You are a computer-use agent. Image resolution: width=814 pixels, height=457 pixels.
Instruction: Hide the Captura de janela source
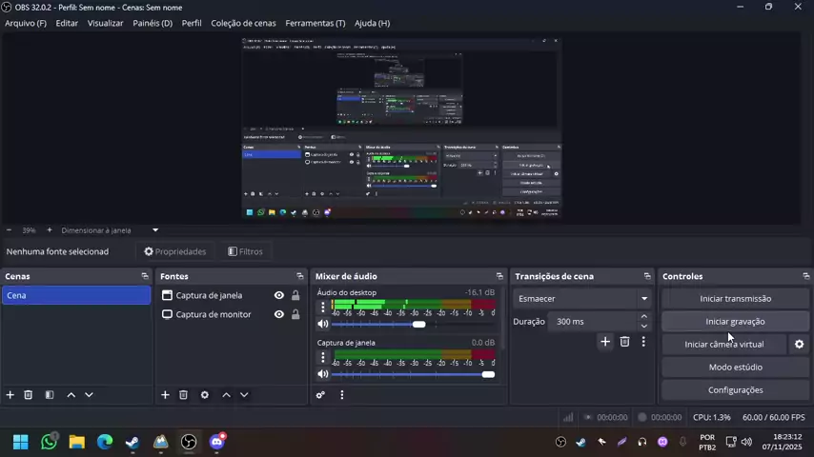tap(278, 295)
